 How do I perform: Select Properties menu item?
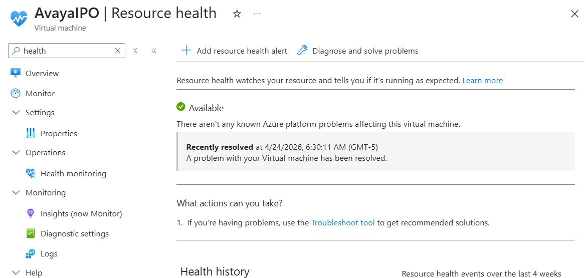pos(59,133)
